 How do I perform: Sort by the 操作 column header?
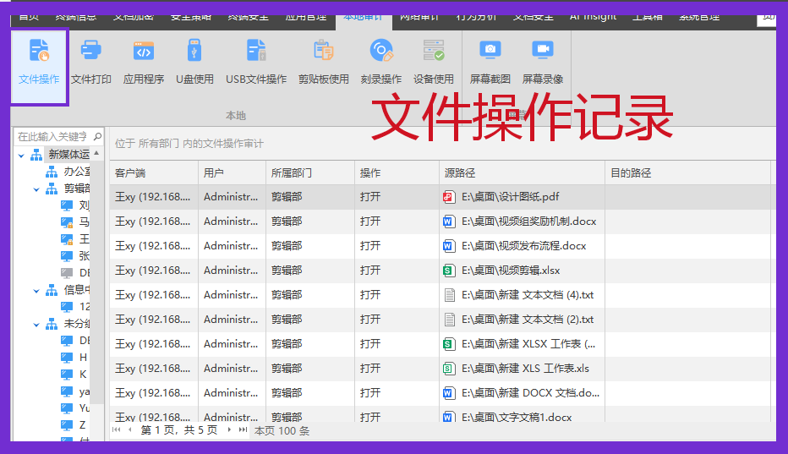(x=397, y=173)
